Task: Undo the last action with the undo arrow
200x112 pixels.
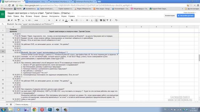Action: [x=12, y=20]
